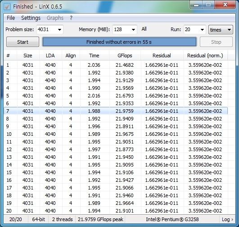Maximize the LinX window
Screen dimensions: 239x227
coord(208,5)
